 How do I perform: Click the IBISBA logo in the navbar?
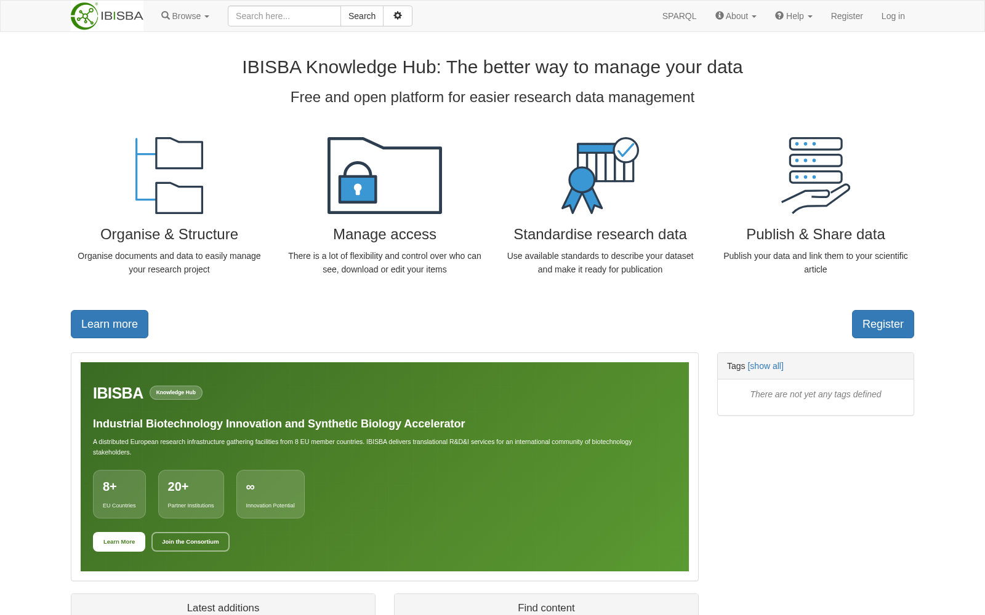[x=107, y=16]
